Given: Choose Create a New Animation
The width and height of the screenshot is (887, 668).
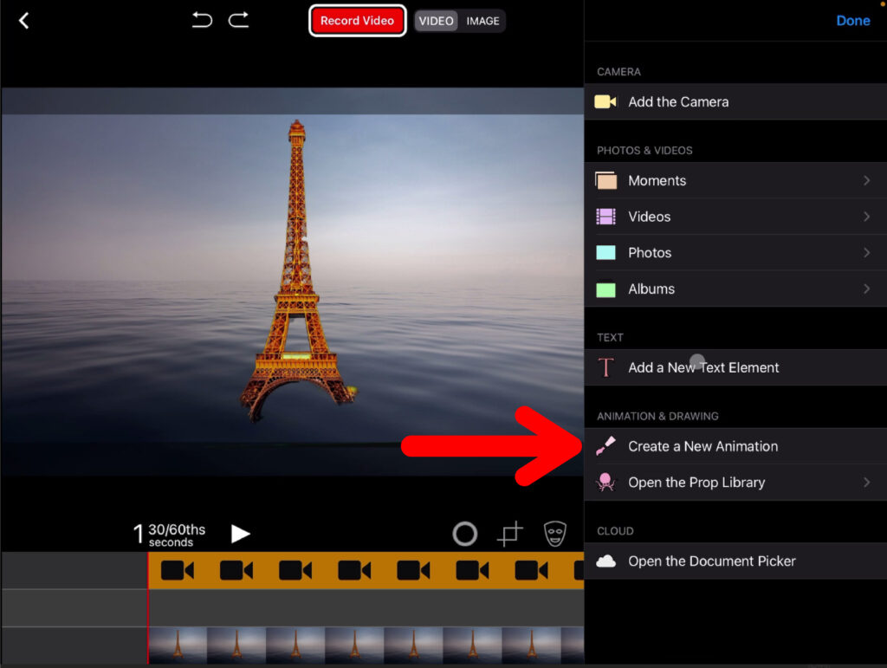Looking at the screenshot, I should click(702, 446).
